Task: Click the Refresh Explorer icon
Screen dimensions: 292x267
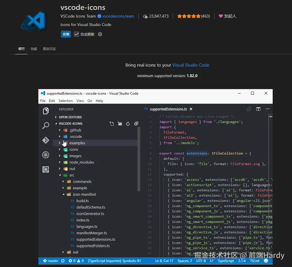Action: [128, 124]
